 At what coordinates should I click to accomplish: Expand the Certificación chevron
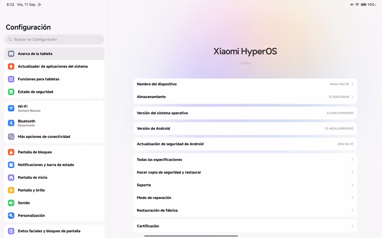click(x=352, y=226)
